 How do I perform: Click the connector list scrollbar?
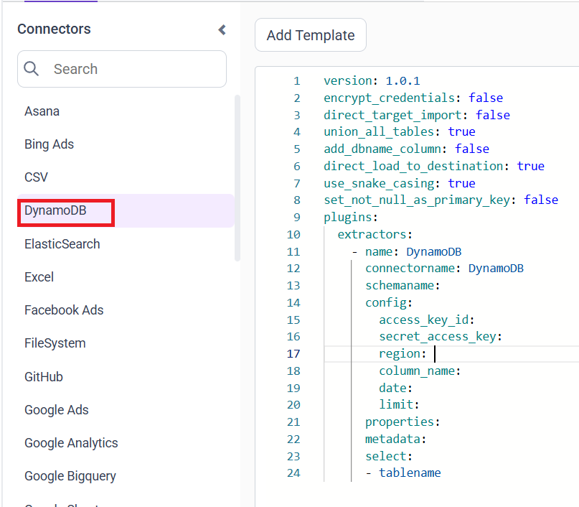coord(237,180)
